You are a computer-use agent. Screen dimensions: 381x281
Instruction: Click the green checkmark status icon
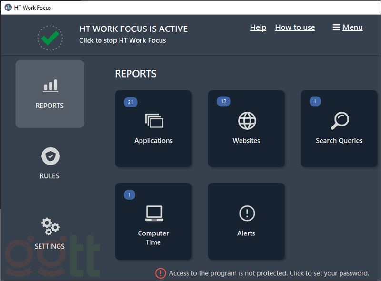(50, 38)
